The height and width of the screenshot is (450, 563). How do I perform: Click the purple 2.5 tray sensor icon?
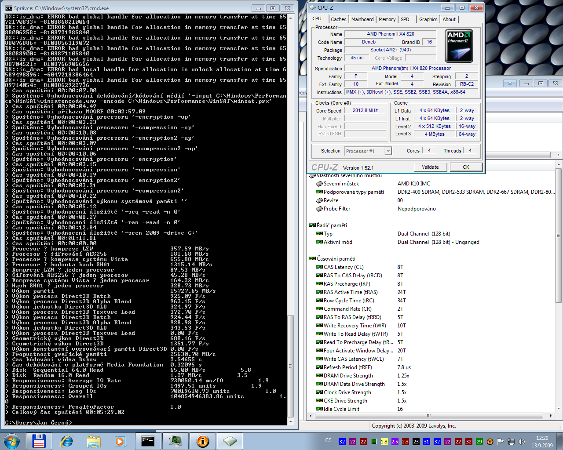[395, 442]
